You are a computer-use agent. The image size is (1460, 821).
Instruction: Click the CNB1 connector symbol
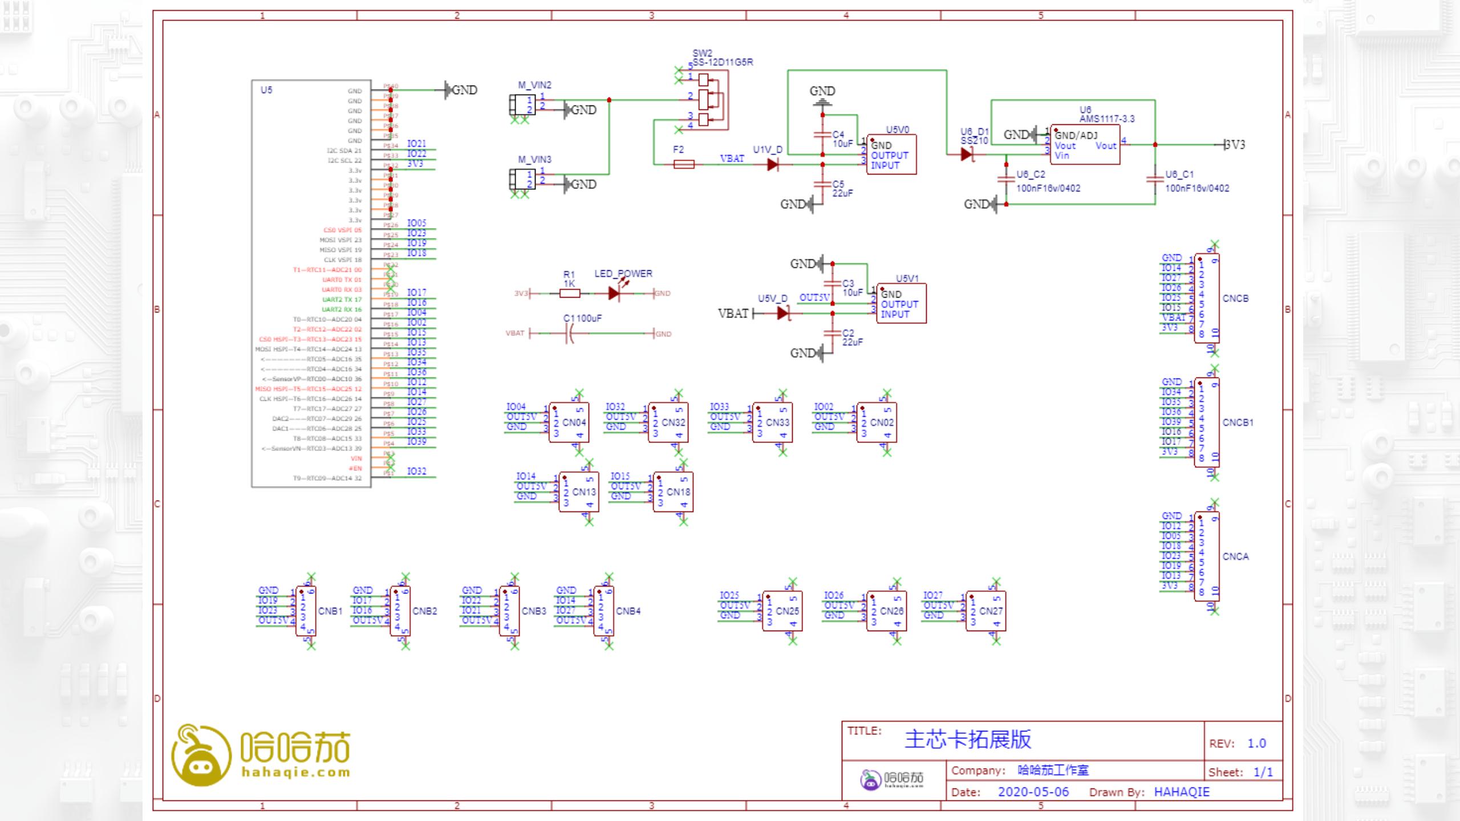point(306,611)
